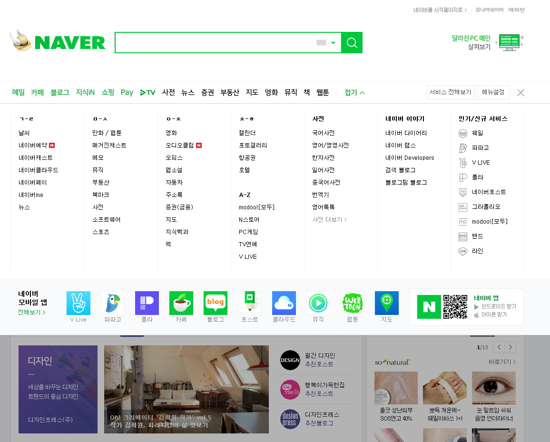Open 쇼핑 in the top navigation
Viewport: 550px width, 442px height.
pos(108,92)
